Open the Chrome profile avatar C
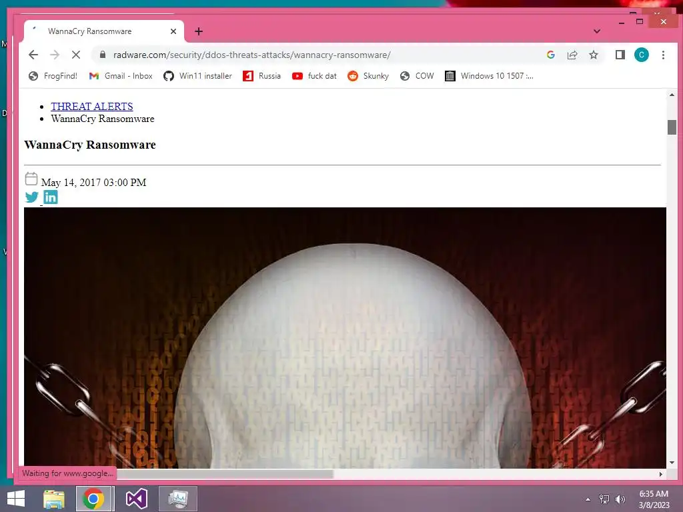 641,55
